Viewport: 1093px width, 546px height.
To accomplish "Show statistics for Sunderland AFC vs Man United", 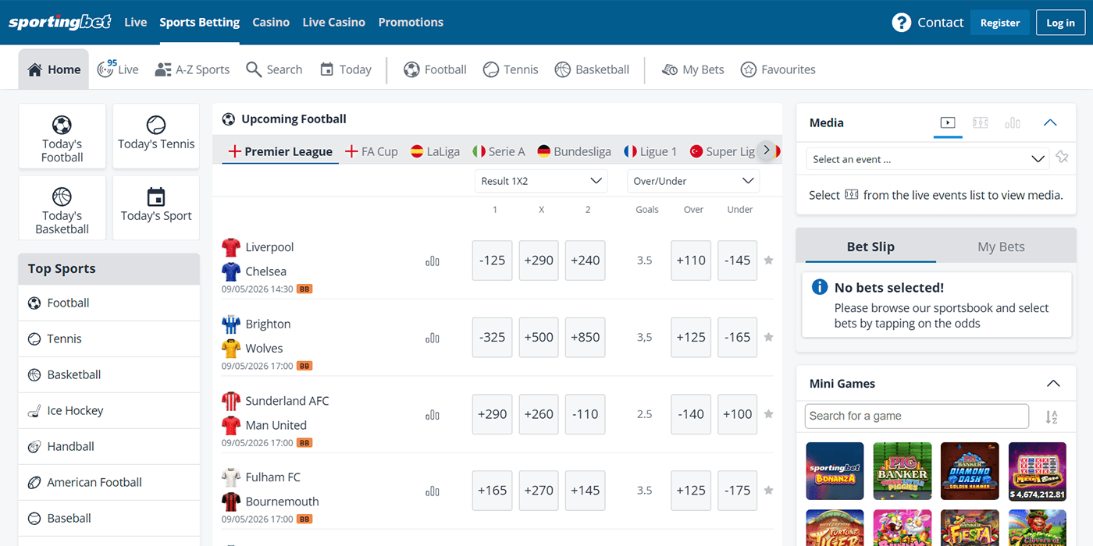I will coord(433,415).
